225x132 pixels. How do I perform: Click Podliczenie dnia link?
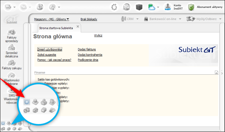pos(88,60)
